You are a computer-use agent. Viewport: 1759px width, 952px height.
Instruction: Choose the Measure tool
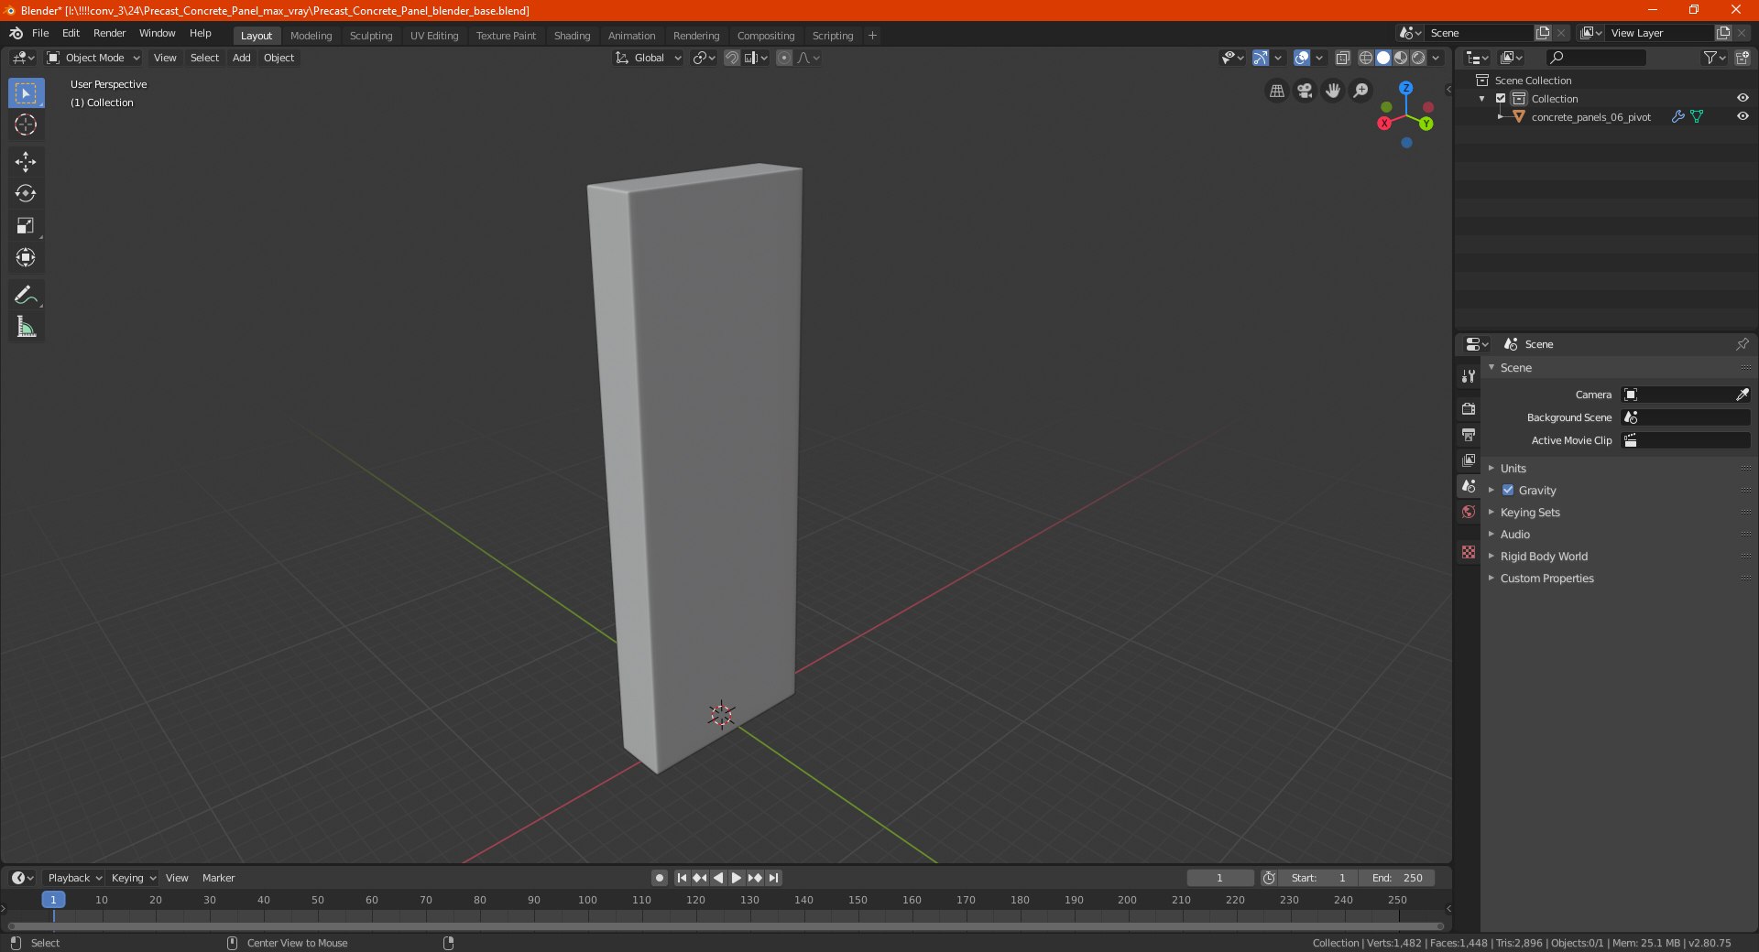(x=26, y=327)
